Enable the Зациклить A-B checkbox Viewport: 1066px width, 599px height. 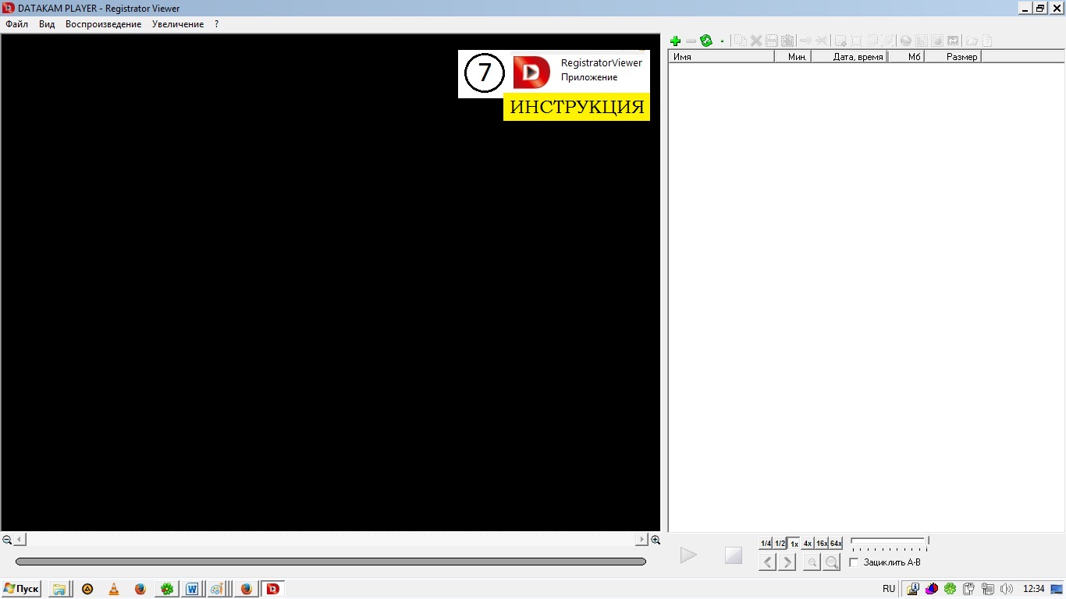click(854, 562)
